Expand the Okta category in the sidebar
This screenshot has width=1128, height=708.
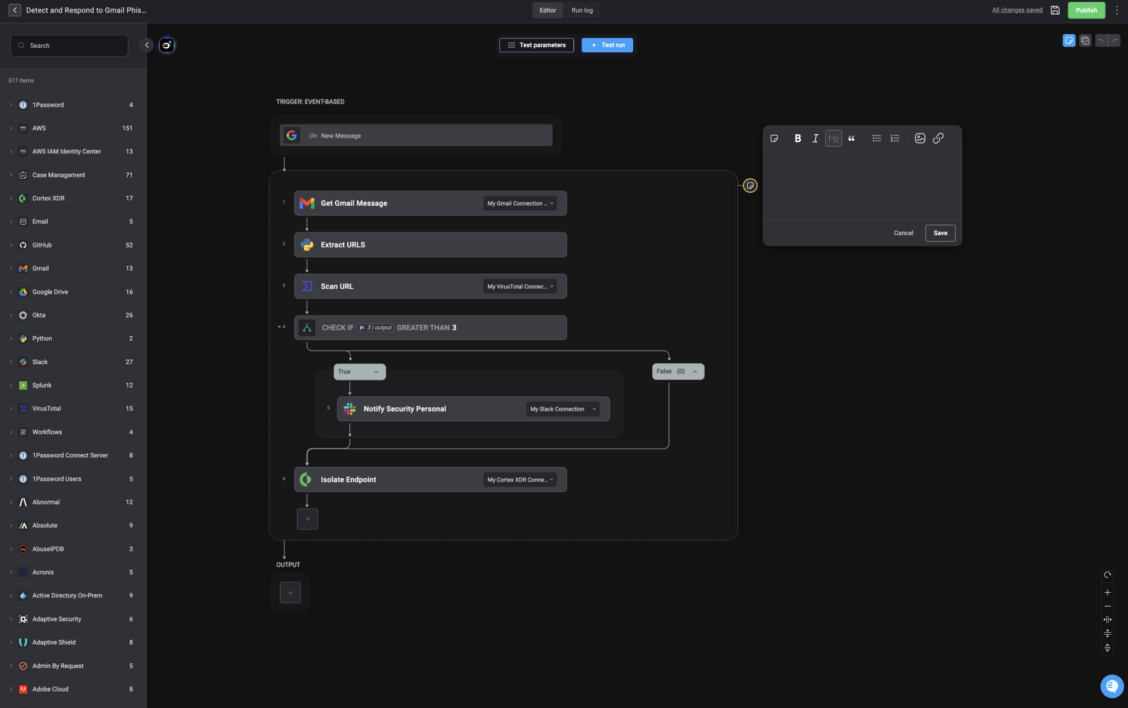(x=11, y=315)
